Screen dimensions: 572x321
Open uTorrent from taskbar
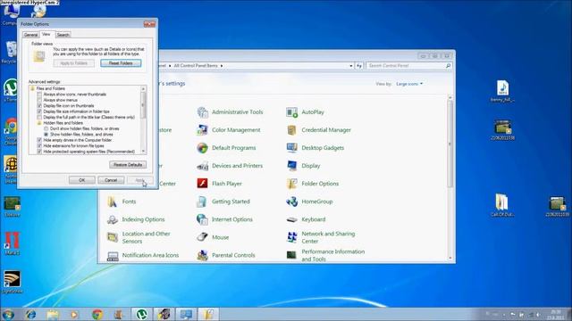[142, 314]
